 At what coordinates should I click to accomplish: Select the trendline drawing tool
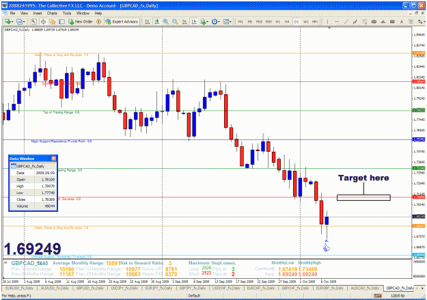[x=346, y=21]
